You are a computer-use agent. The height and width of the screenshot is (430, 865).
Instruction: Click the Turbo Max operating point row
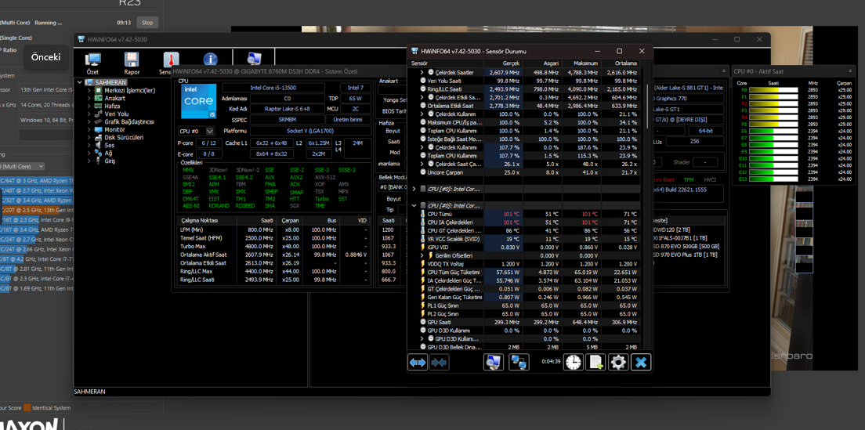coord(275,247)
